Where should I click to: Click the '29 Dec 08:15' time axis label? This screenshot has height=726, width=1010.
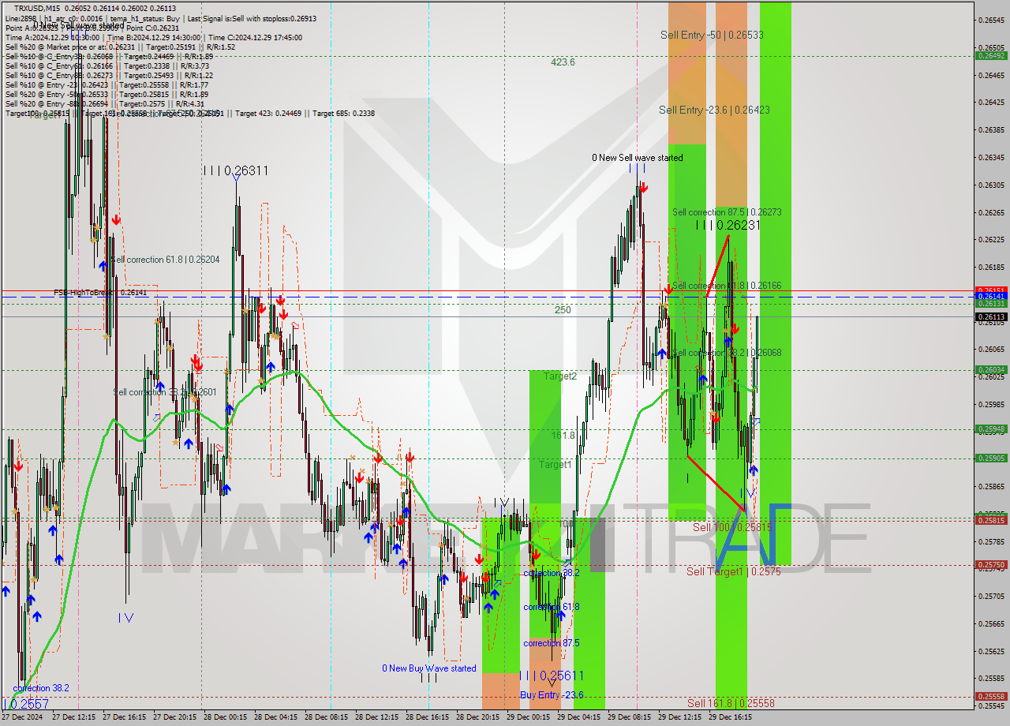click(x=630, y=717)
